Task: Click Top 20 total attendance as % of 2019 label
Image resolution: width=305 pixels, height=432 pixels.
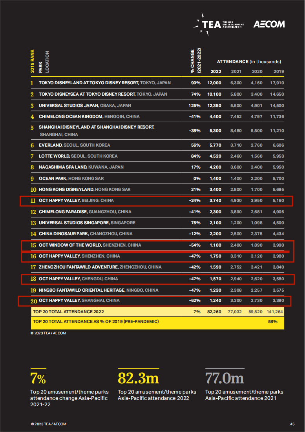Action: [x=96, y=321]
